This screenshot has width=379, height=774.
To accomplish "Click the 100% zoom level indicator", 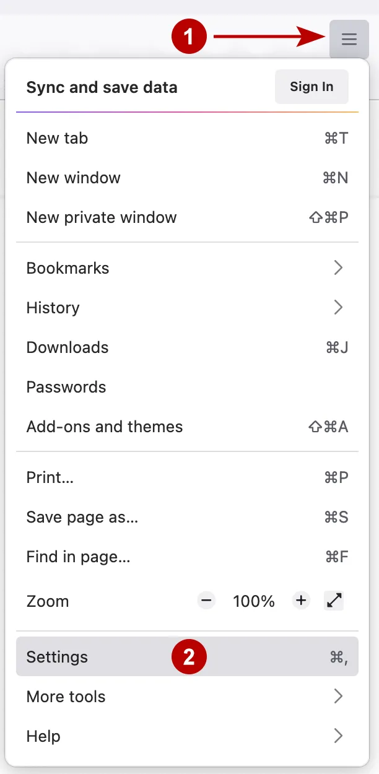I will (x=253, y=600).
